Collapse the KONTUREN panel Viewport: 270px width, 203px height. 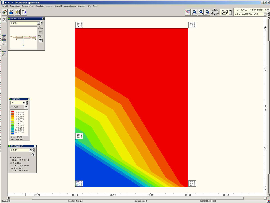[x=28, y=99]
